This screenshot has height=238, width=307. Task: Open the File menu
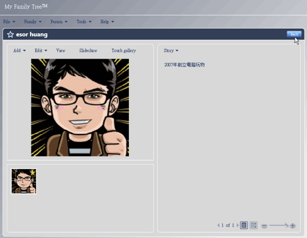(9, 21)
